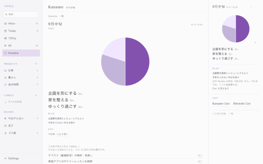Go to next period in right panel
263x164 pixels.
coord(256,7)
